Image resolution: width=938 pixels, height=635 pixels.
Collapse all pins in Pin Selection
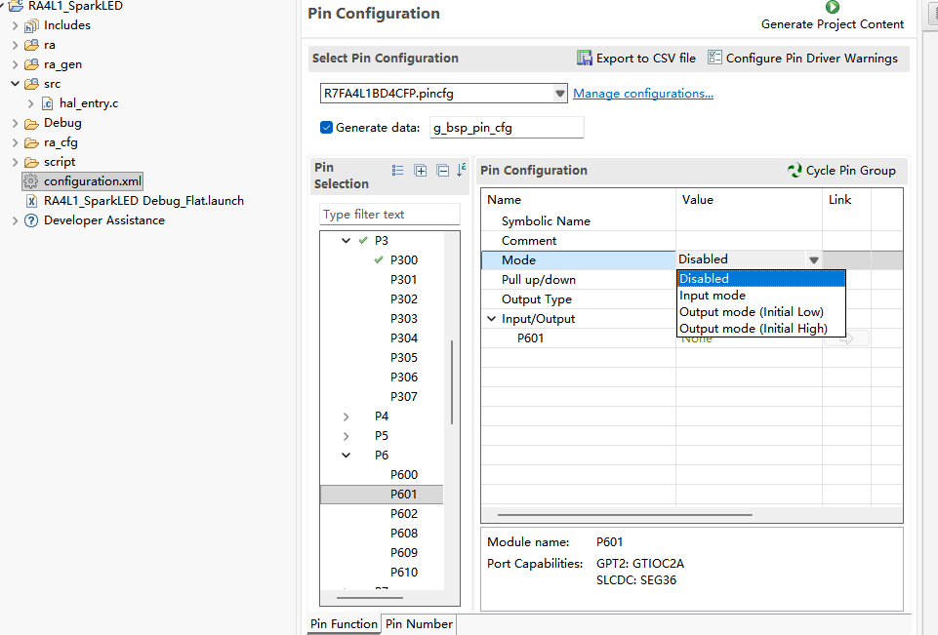pyautogui.click(x=442, y=171)
